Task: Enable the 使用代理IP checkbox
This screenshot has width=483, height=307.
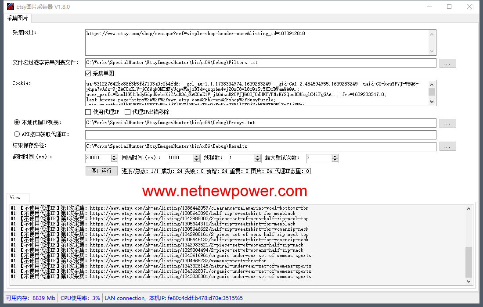Action: pos(88,112)
